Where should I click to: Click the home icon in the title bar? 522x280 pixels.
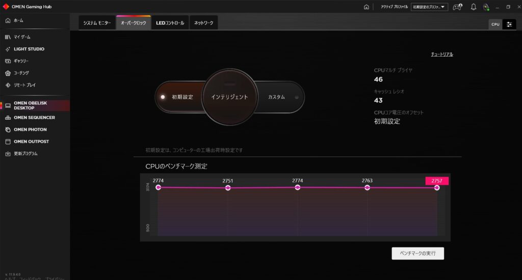point(366,7)
